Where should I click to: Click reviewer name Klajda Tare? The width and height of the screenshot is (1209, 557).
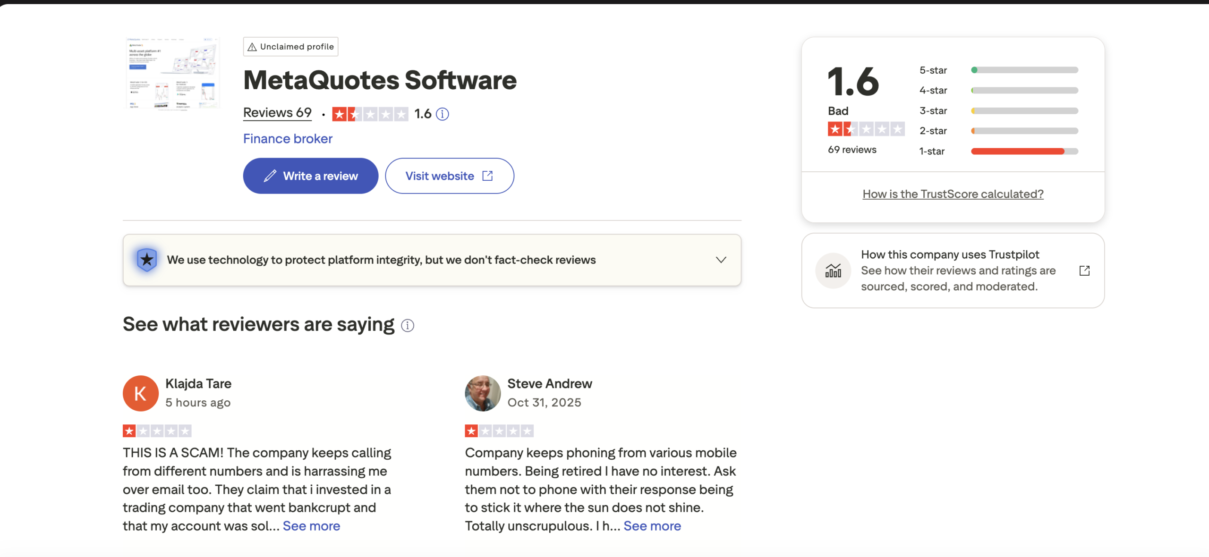point(198,383)
